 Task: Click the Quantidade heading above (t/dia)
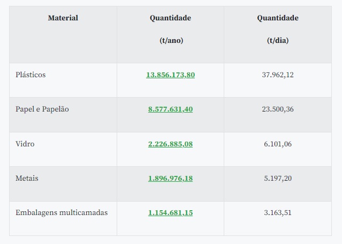pyautogui.click(x=277, y=18)
